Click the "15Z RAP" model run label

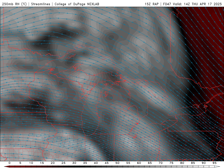tap(151, 4)
